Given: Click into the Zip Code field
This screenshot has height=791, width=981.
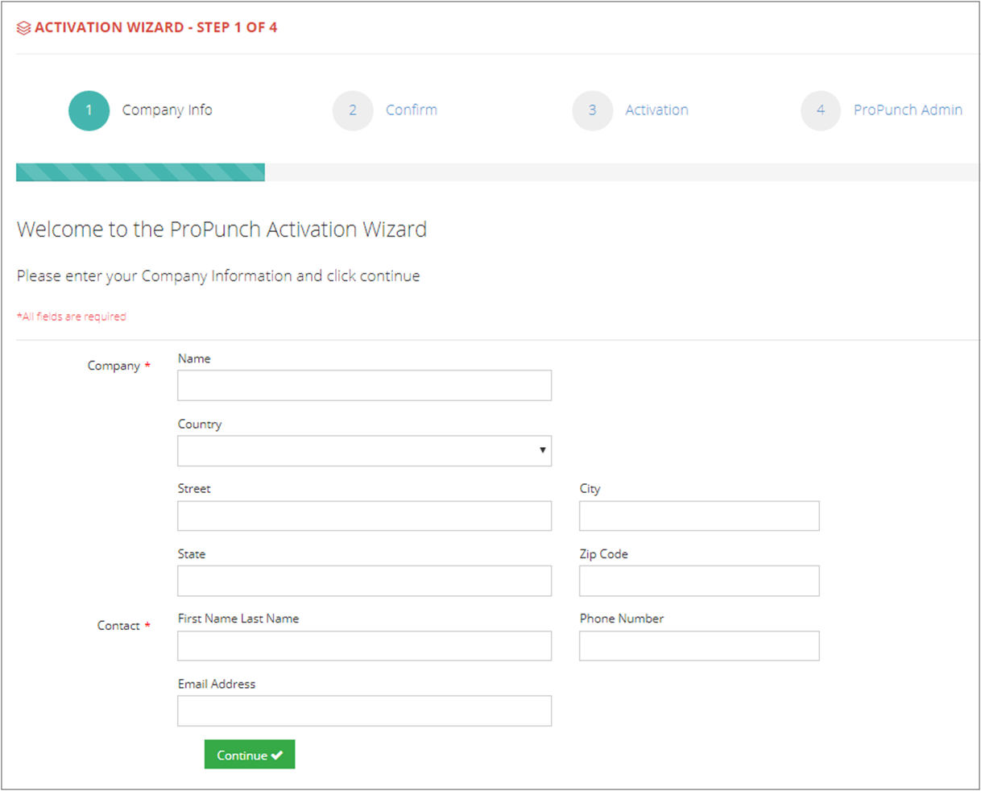Looking at the screenshot, I should [698, 581].
